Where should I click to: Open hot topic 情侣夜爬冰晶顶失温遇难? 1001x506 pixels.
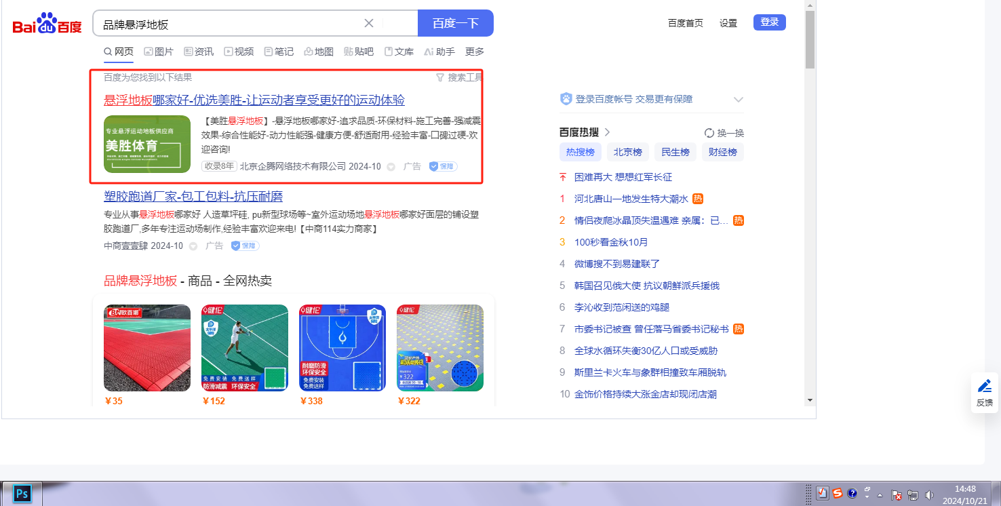651,220
